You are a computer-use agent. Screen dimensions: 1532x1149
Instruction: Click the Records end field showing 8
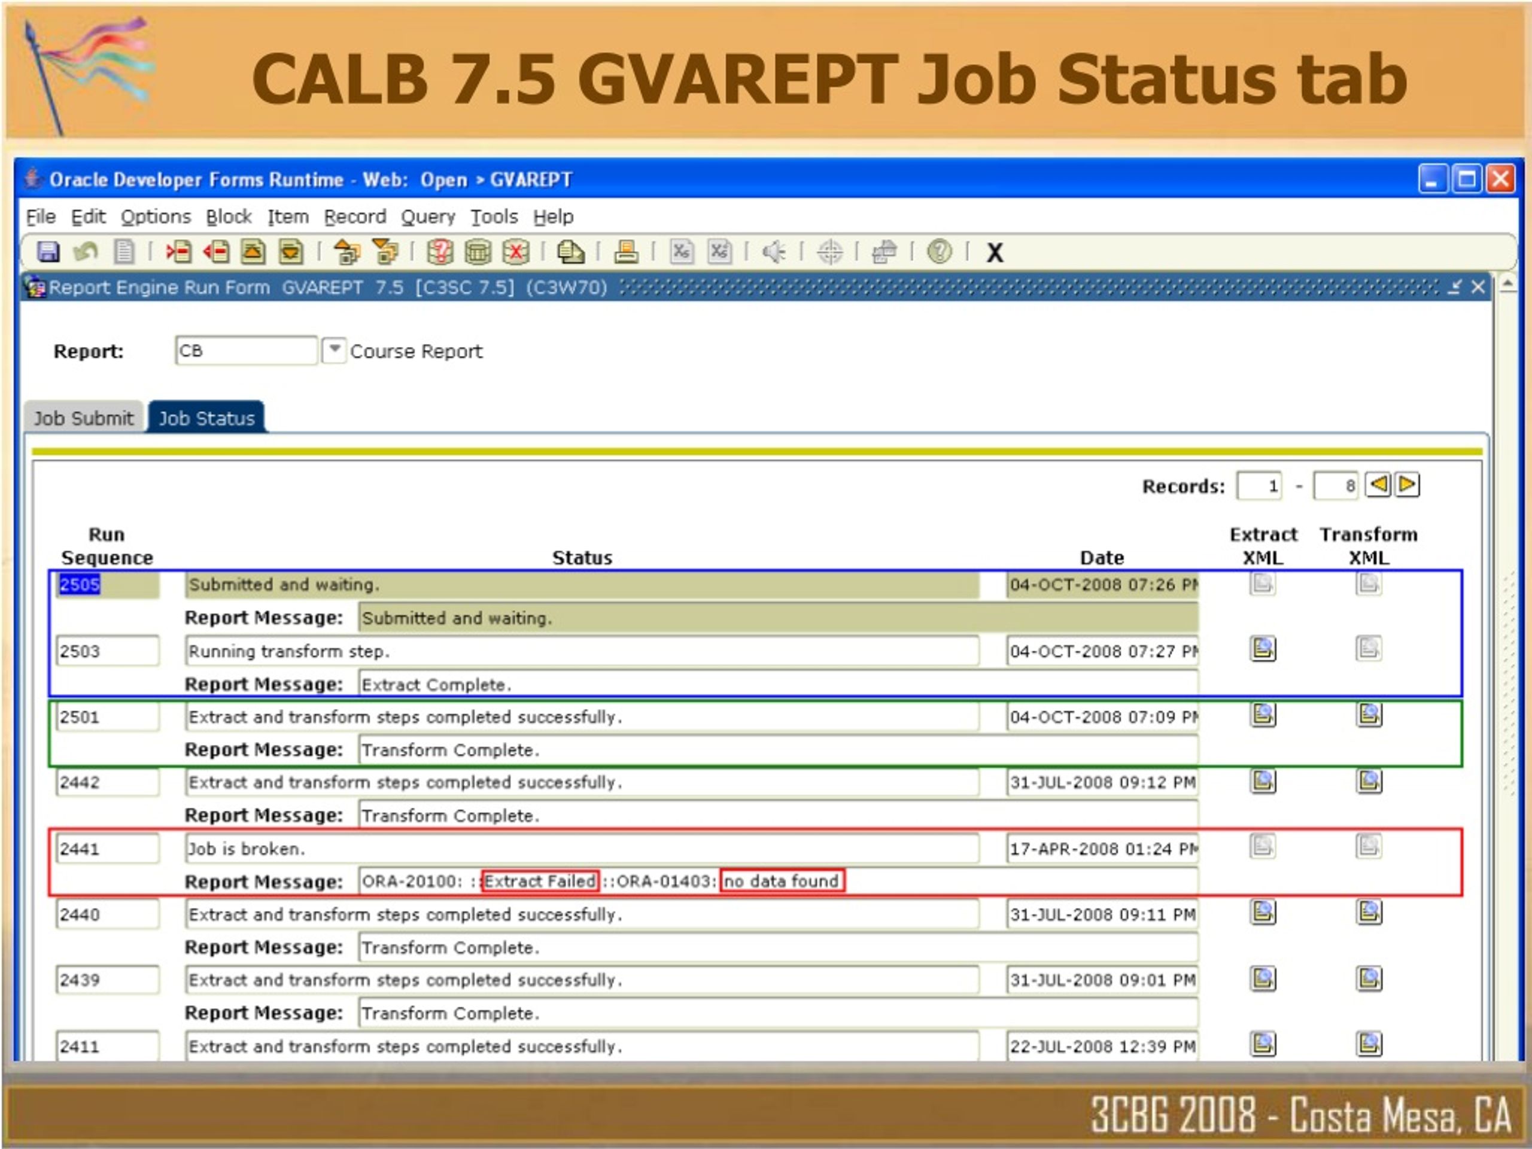1335,486
